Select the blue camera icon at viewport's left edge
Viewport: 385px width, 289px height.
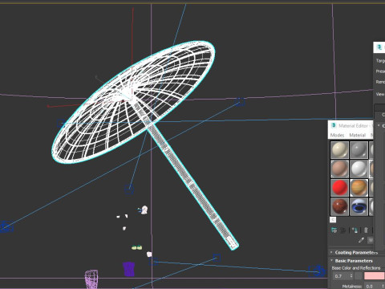tap(6, 226)
